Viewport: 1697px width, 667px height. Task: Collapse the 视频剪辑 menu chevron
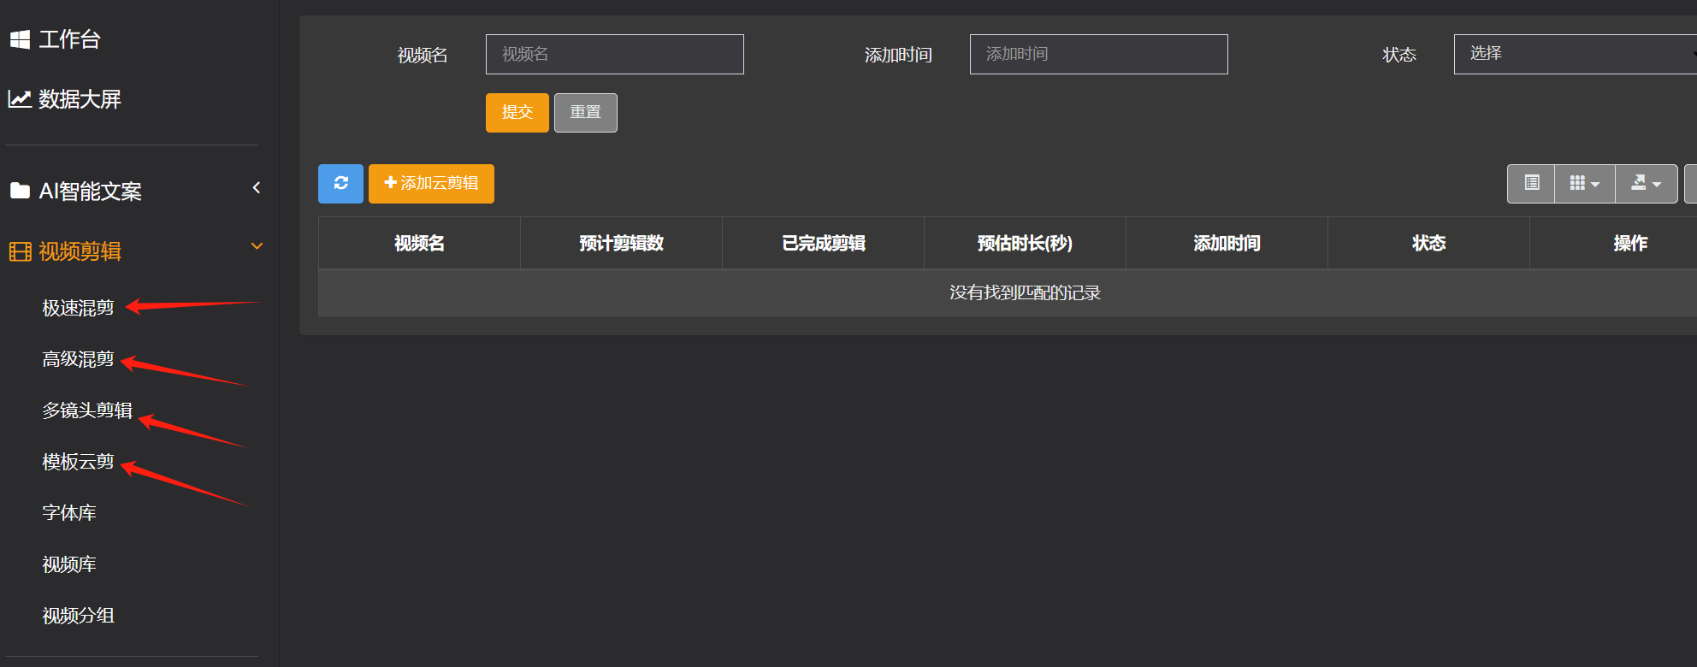pyautogui.click(x=256, y=246)
